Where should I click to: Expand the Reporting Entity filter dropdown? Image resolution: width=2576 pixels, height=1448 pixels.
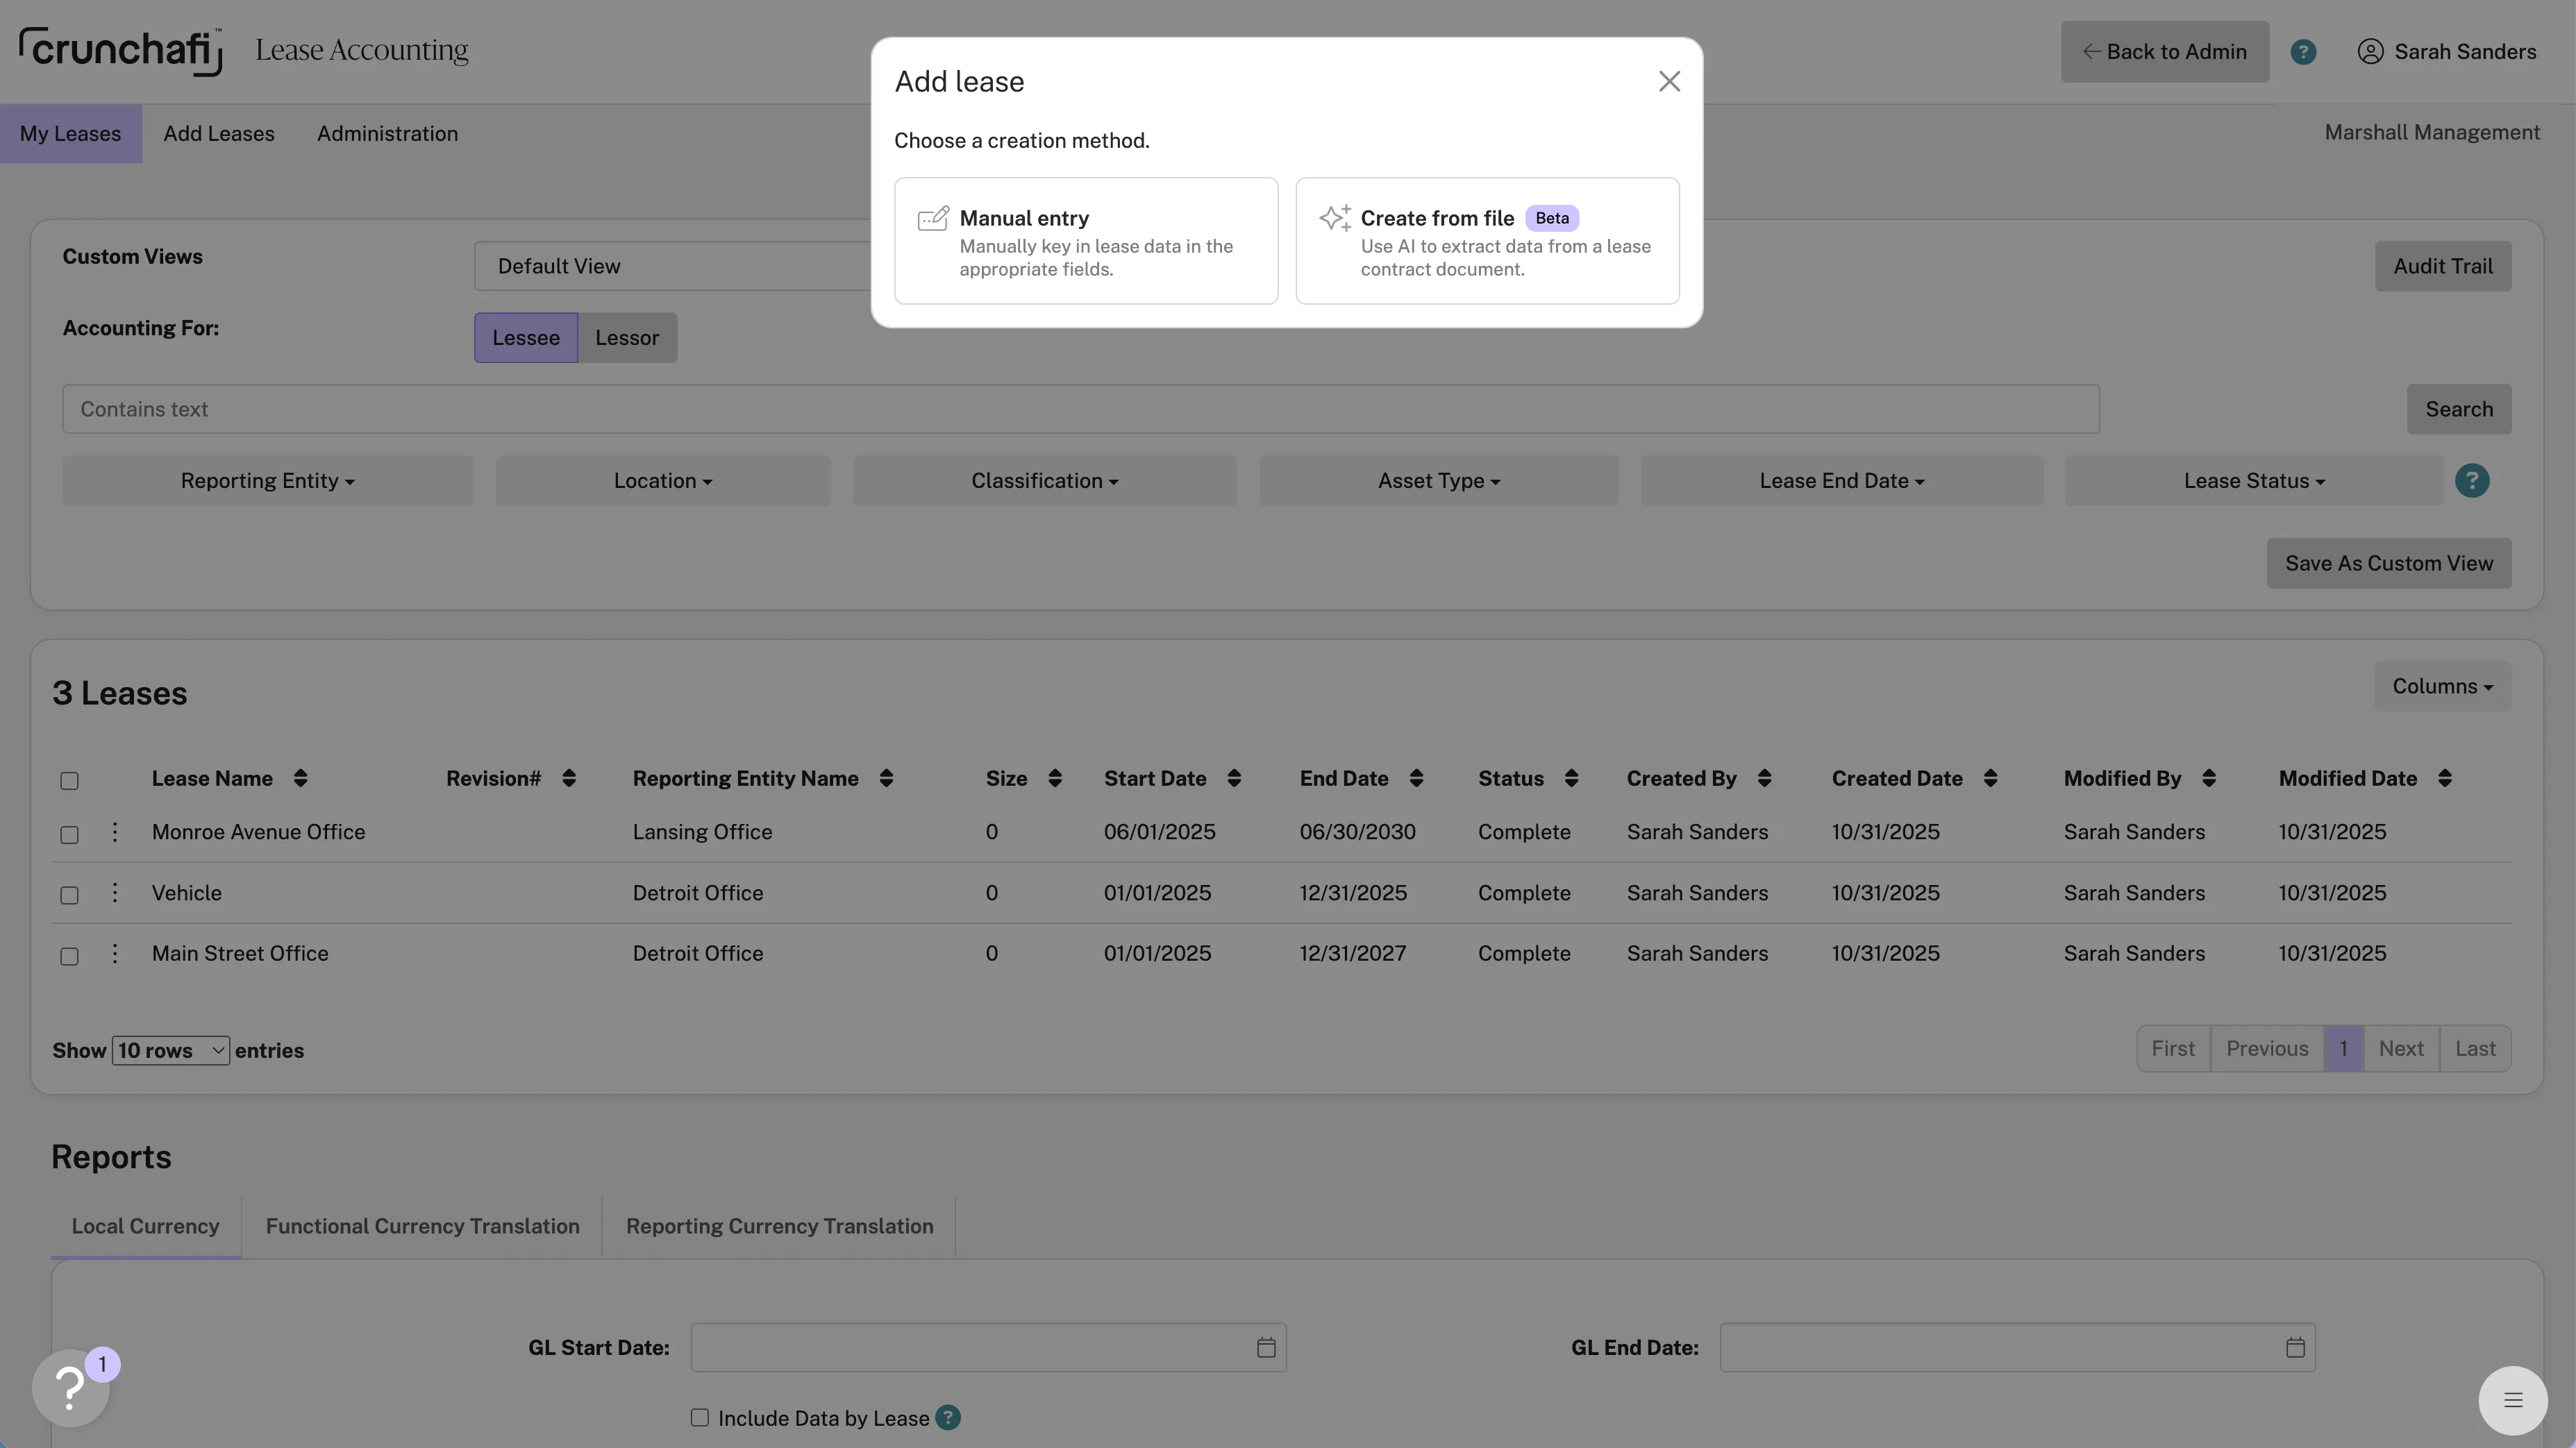point(267,481)
